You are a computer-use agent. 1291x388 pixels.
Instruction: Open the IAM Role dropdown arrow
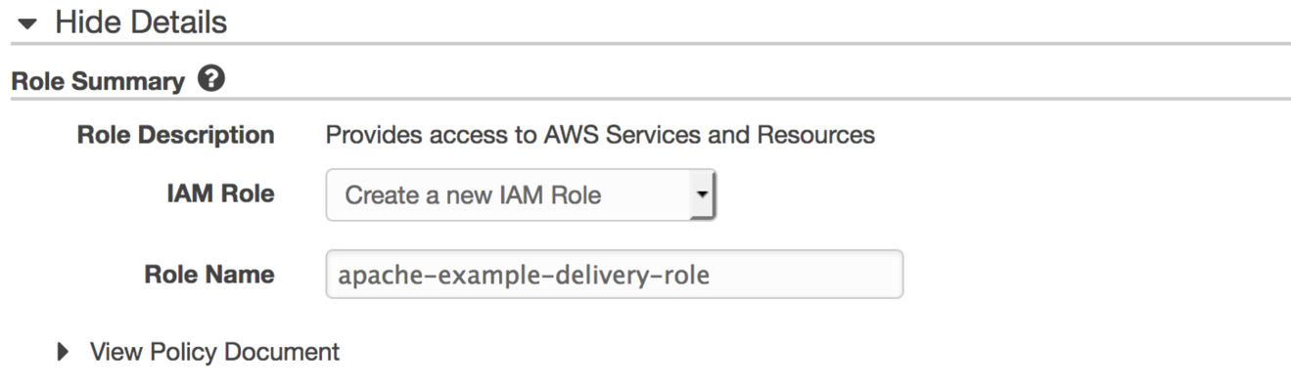click(x=702, y=195)
